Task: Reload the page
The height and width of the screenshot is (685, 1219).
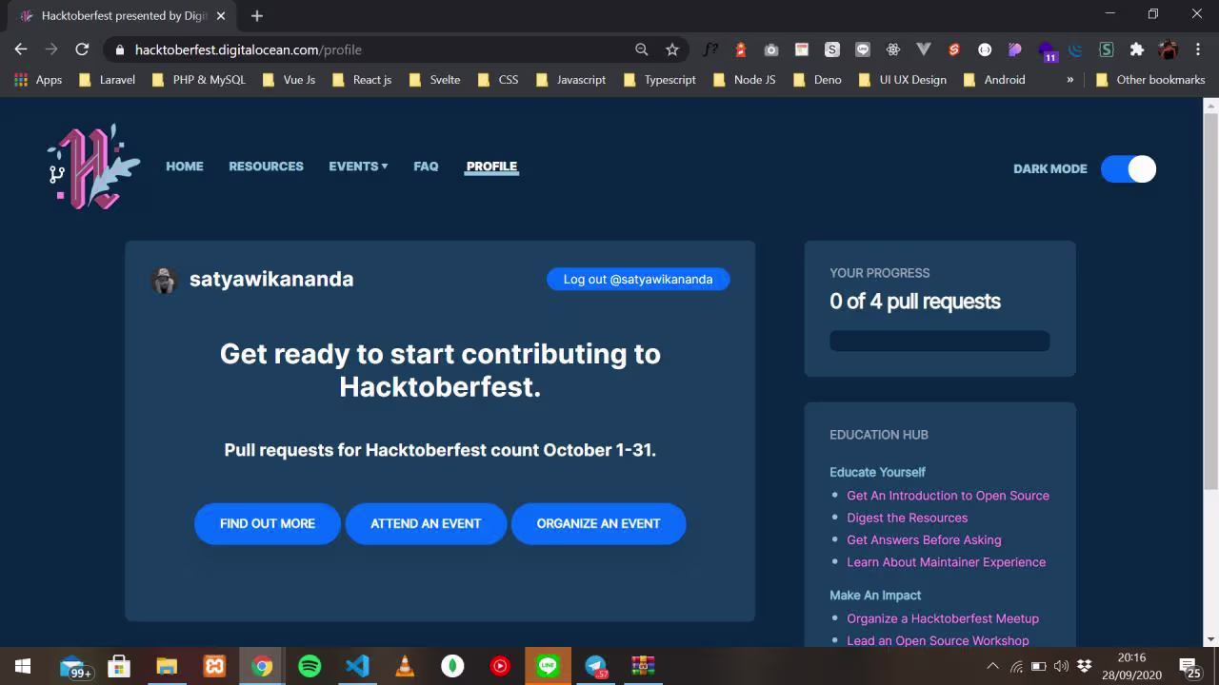Action: [x=82, y=49]
